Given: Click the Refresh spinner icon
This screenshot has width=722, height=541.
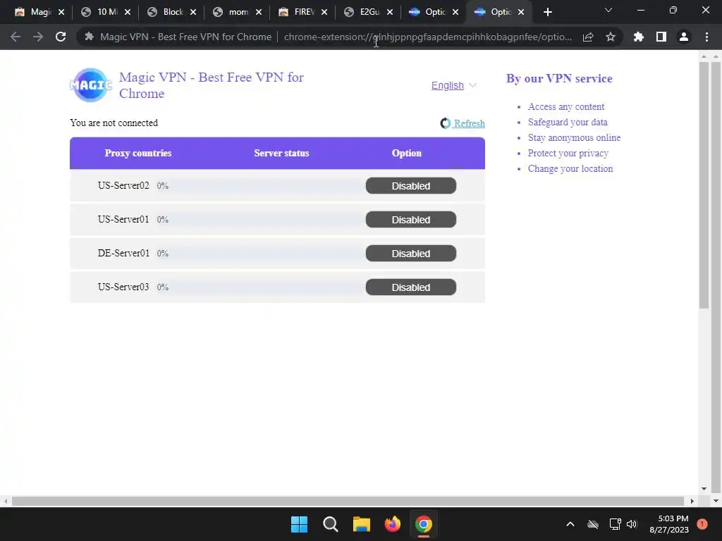Looking at the screenshot, I should [446, 123].
